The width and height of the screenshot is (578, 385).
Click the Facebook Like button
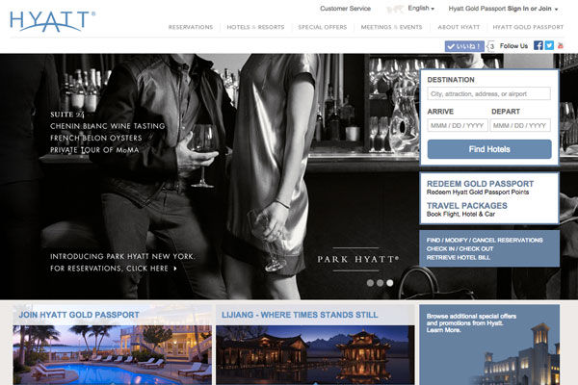tap(464, 46)
